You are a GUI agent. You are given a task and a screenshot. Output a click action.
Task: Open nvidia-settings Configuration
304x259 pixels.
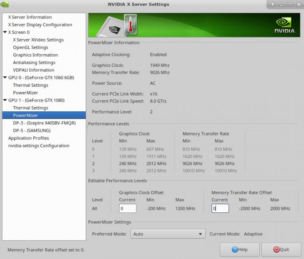[38, 146]
